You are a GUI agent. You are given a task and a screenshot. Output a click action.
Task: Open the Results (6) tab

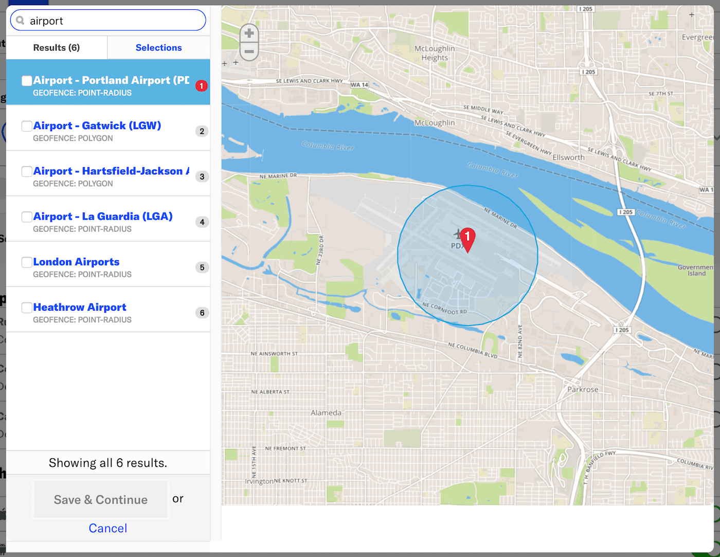coord(57,48)
